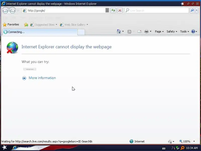Click the Live Search input box

[157, 11]
